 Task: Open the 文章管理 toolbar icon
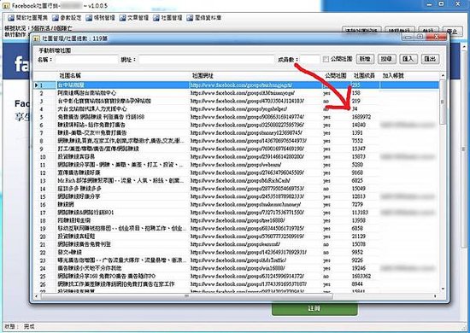pos(133,18)
